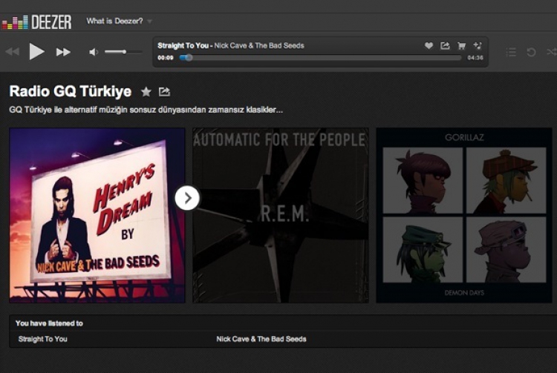Toggle repeat mode

click(x=531, y=52)
